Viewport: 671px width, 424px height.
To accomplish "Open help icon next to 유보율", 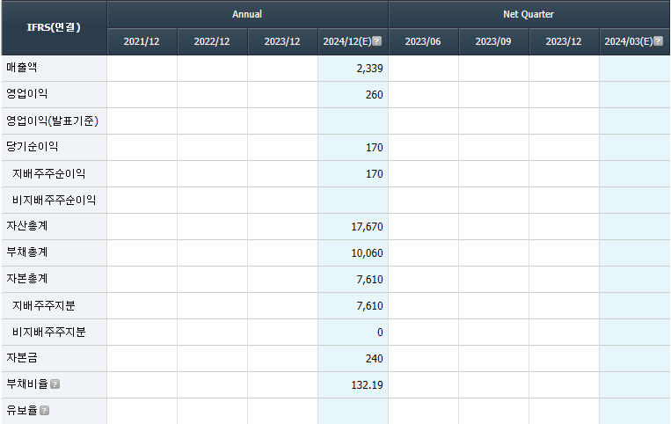I will pyautogui.click(x=44, y=411).
